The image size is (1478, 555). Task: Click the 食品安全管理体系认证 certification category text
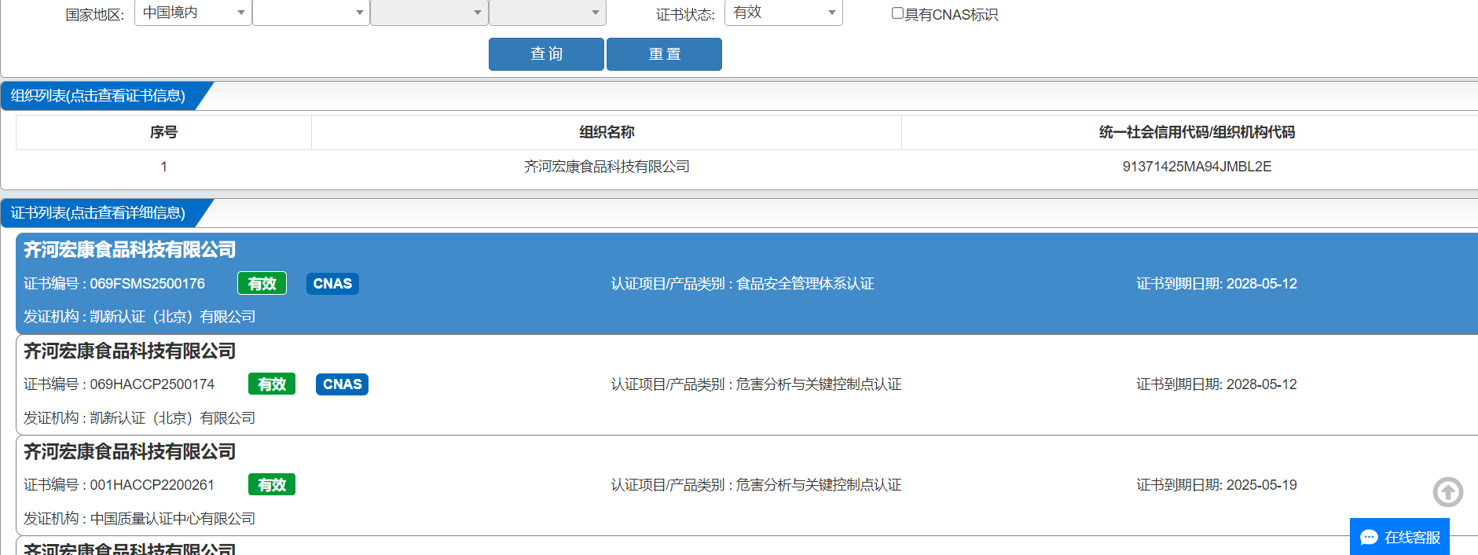point(805,284)
